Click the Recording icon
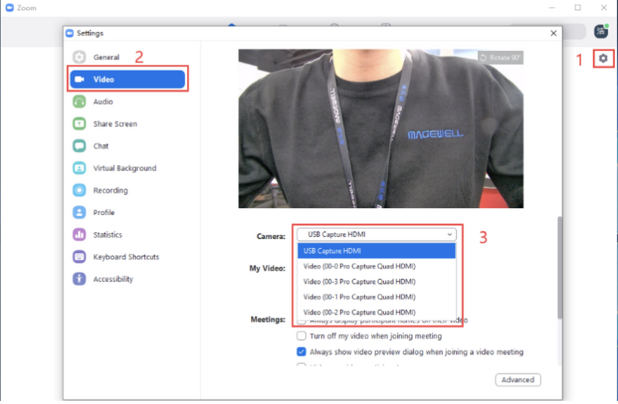The width and height of the screenshot is (618, 404). pos(80,190)
